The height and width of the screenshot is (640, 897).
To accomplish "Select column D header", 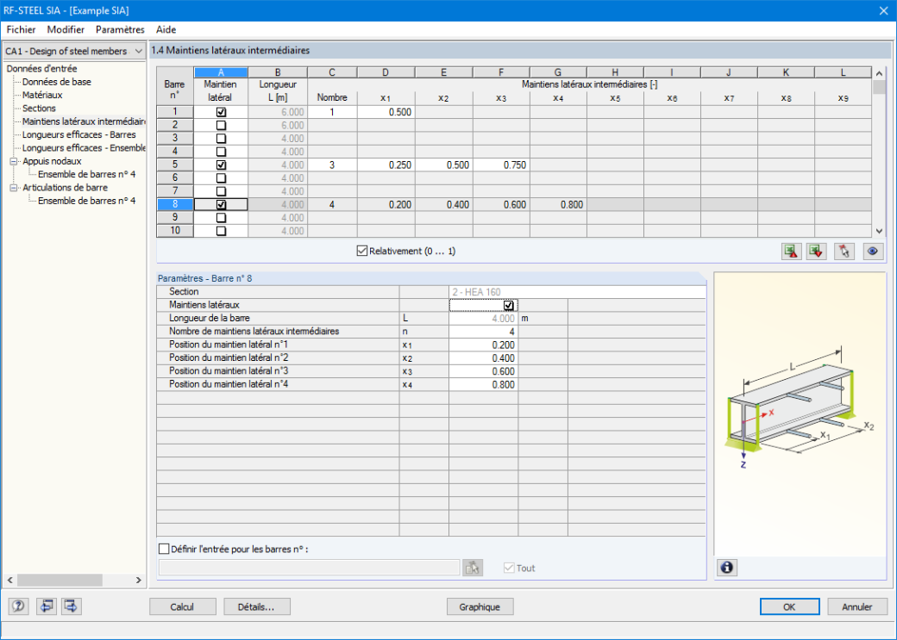I will (386, 72).
